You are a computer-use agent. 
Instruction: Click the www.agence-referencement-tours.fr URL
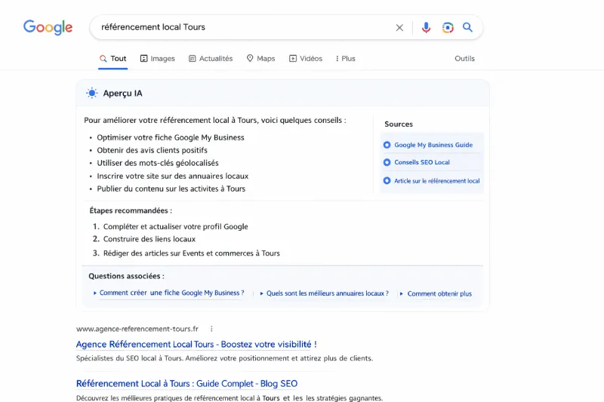tap(137, 329)
